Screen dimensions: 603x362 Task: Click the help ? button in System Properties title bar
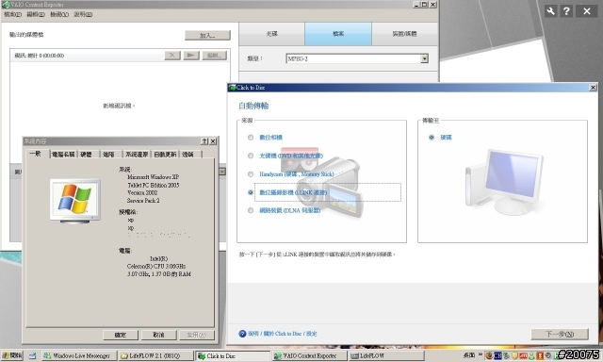point(204,141)
